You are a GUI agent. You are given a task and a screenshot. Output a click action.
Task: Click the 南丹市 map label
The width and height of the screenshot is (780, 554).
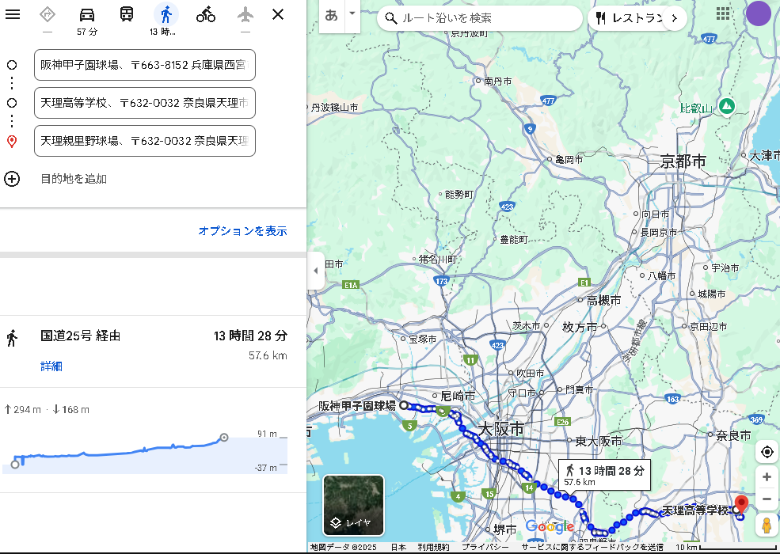pos(497,81)
